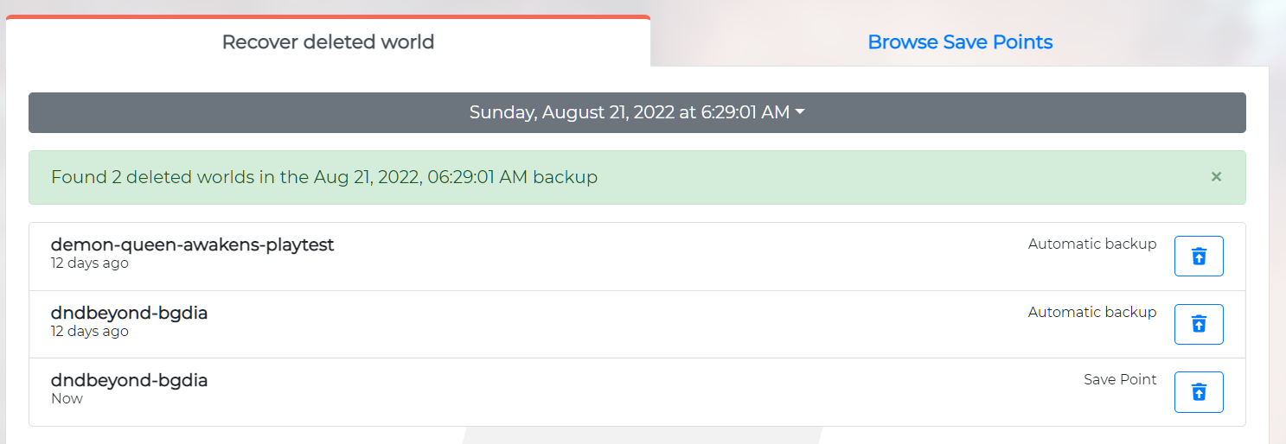Click Automatic backup label on demon-queen row
The width and height of the screenshot is (1286, 444).
[1092, 244]
